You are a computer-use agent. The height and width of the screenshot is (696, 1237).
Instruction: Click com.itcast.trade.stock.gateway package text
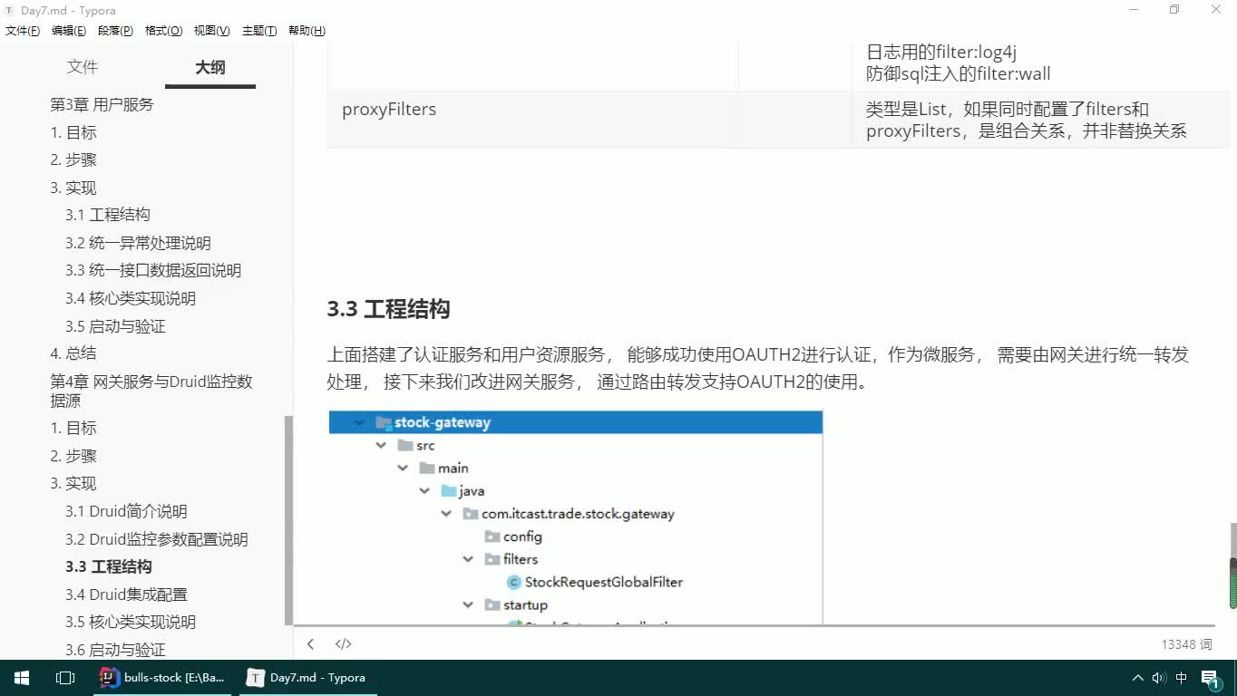(578, 514)
